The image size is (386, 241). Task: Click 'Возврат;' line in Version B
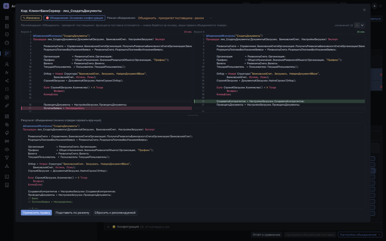pyautogui.click(x=232, y=91)
